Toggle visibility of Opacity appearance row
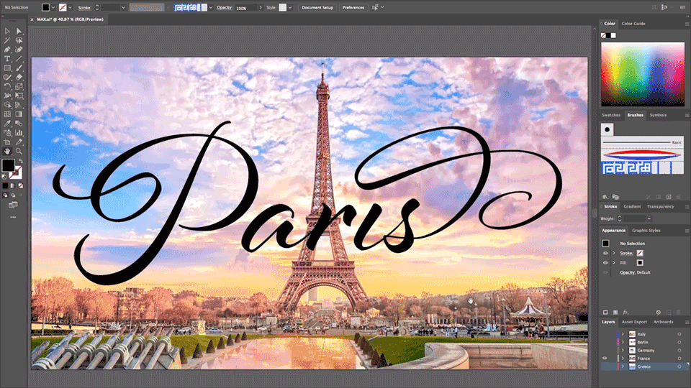The width and height of the screenshot is (691, 388). 605,273
